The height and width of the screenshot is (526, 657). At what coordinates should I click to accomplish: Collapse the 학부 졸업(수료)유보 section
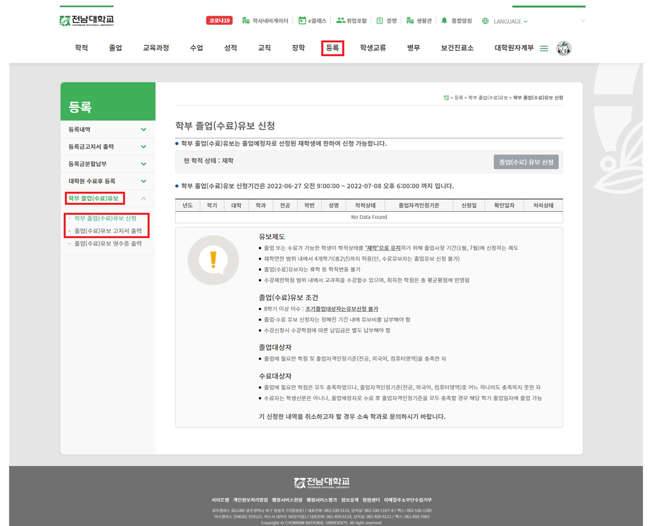(144, 198)
